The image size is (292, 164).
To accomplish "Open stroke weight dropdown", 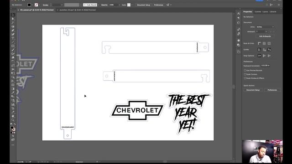I will (x=62, y=5).
